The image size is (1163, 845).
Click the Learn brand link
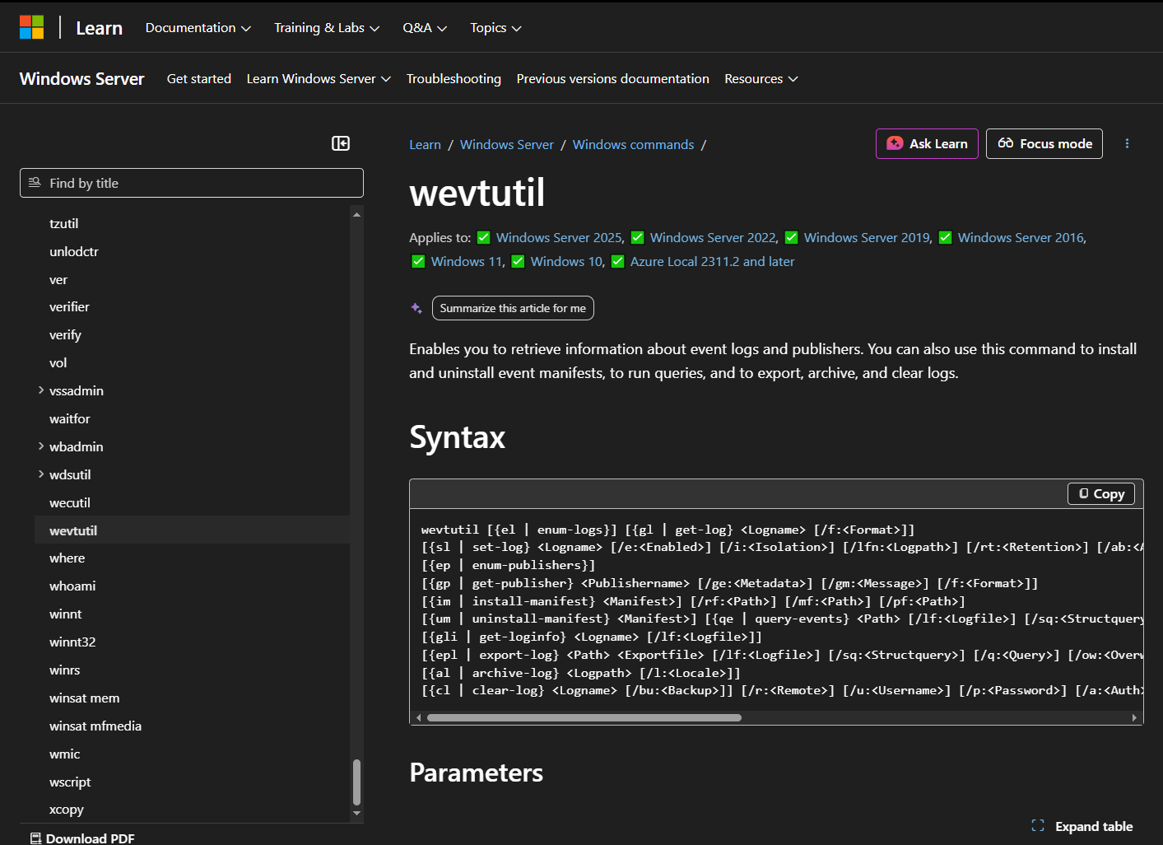pyautogui.click(x=100, y=28)
